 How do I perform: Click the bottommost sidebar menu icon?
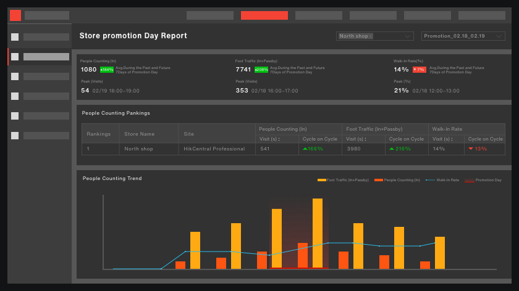(x=15, y=136)
